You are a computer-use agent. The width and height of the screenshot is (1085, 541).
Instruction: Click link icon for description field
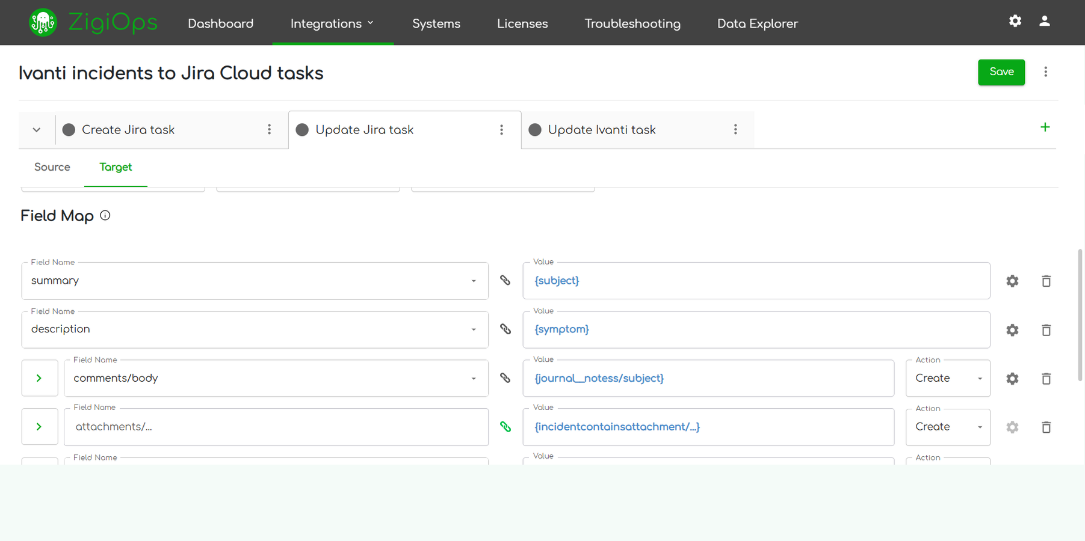coord(505,329)
